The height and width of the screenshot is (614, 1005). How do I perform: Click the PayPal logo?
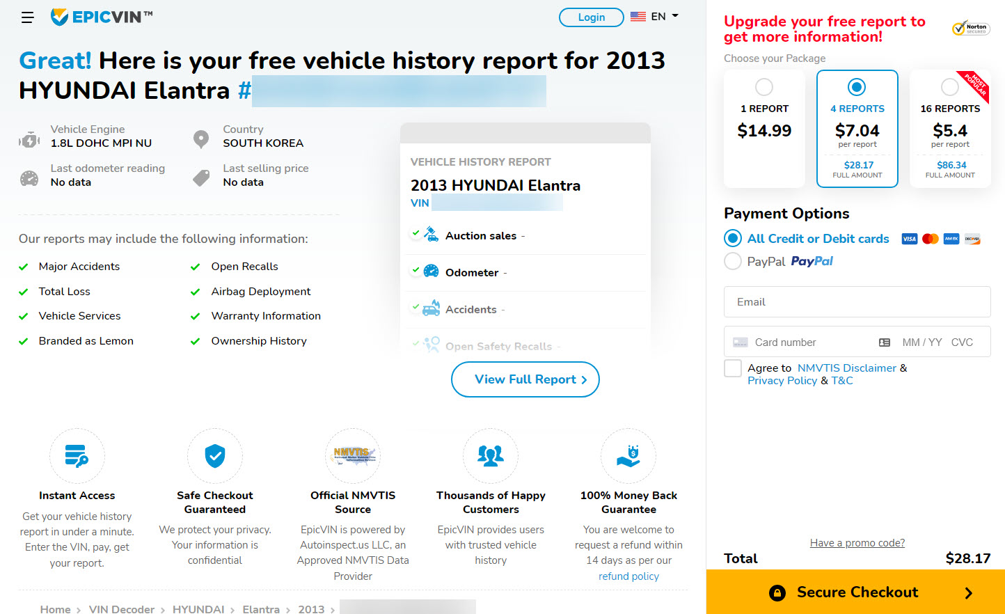tap(812, 262)
